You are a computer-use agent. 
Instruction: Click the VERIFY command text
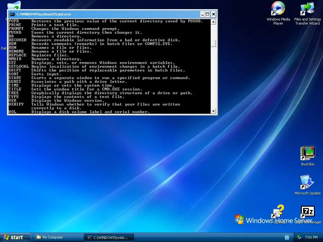(16, 104)
